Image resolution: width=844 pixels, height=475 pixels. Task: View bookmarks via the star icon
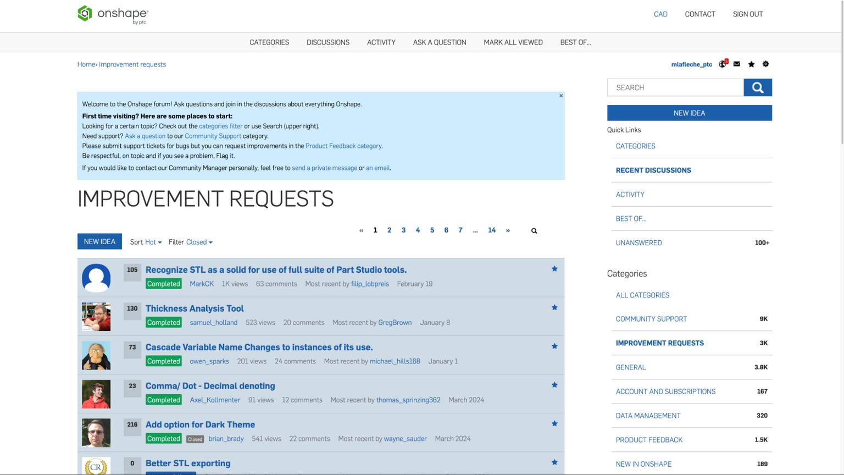pyautogui.click(x=751, y=64)
